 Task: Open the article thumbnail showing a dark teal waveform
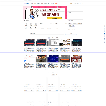coord(77,42)
